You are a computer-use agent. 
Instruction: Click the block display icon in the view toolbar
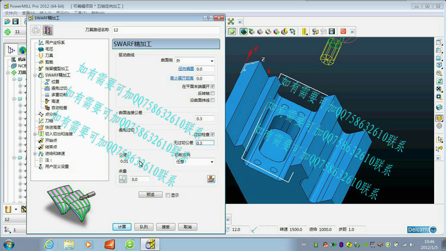pos(439,107)
